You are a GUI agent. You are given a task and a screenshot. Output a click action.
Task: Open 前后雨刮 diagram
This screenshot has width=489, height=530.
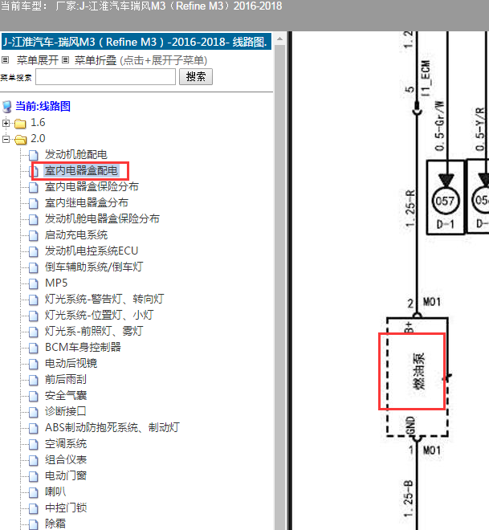[66, 379]
